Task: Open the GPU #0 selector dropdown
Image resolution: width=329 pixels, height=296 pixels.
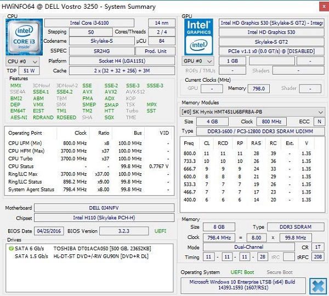Action: pyautogui.click(x=199, y=61)
